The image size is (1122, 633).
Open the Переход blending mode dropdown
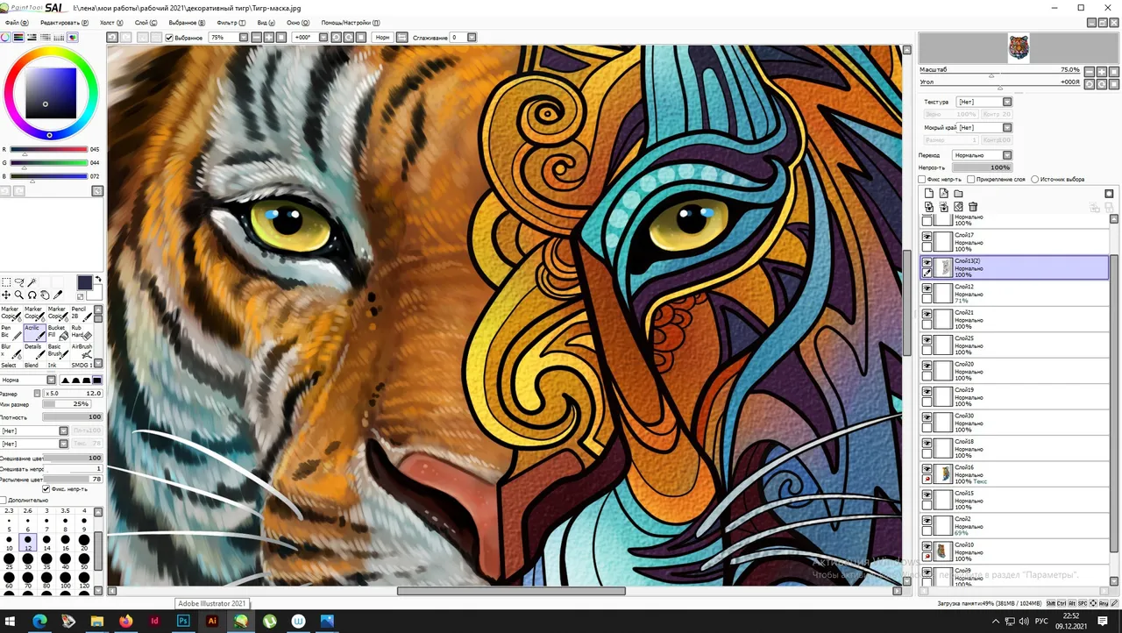[1007, 155]
